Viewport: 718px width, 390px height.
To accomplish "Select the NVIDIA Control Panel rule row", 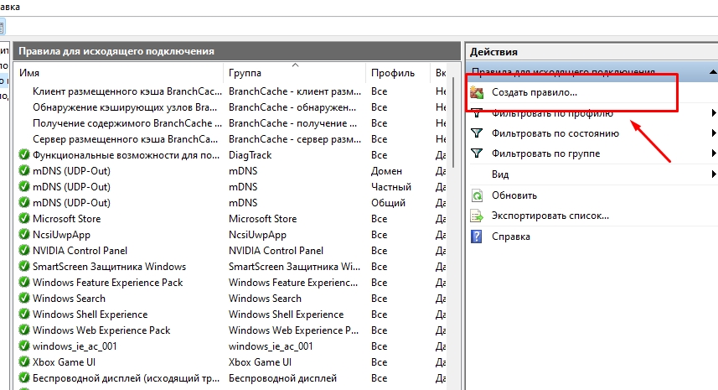I will tap(80, 251).
